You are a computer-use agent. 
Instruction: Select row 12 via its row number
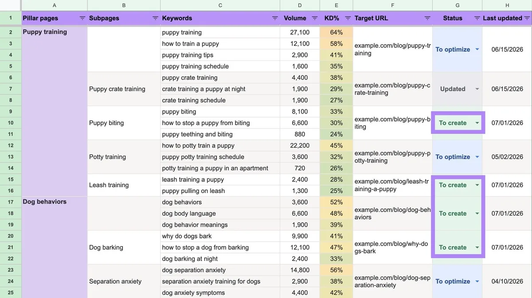(11, 145)
